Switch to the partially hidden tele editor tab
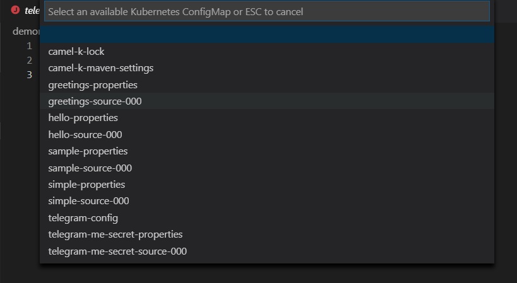This screenshot has width=517, height=283. pyautogui.click(x=32, y=11)
